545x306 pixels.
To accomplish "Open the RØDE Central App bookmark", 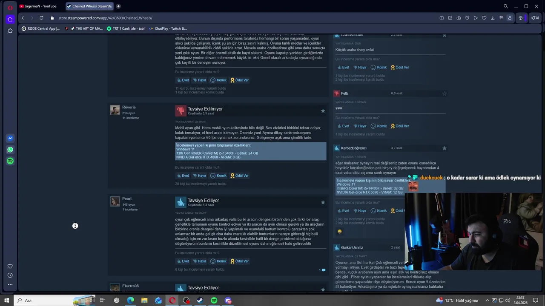I will (x=41, y=28).
